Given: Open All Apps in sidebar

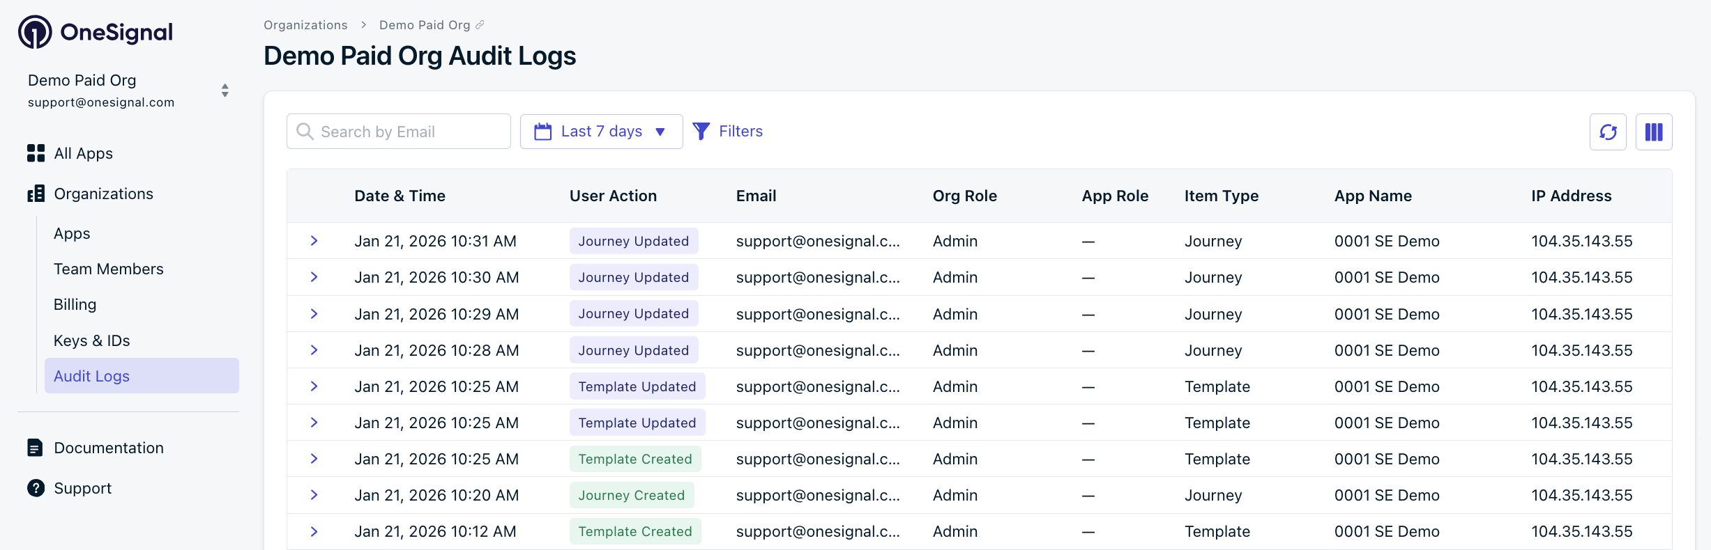Looking at the screenshot, I should click(x=84, y=153).
